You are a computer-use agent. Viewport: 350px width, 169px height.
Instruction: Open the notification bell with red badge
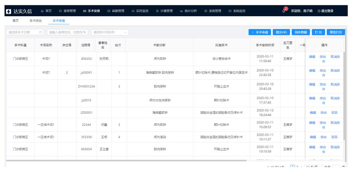coord(284,11)
